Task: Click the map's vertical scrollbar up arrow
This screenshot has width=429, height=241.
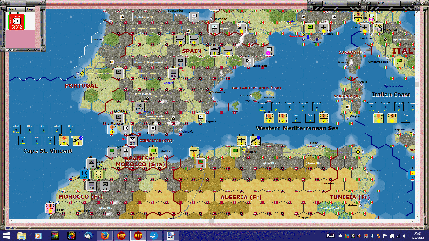Action: click(417, 12)
